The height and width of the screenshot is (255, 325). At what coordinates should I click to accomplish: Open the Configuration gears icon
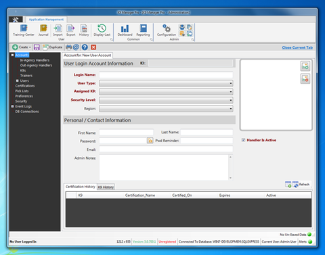point(167,28)
